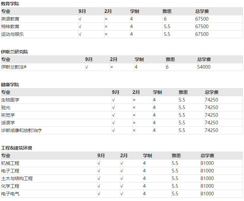The width and height of the screenshot is (244, 201).
Task: Click the tuition 74250 in 听觉学 row
Action: coord(211,115)
